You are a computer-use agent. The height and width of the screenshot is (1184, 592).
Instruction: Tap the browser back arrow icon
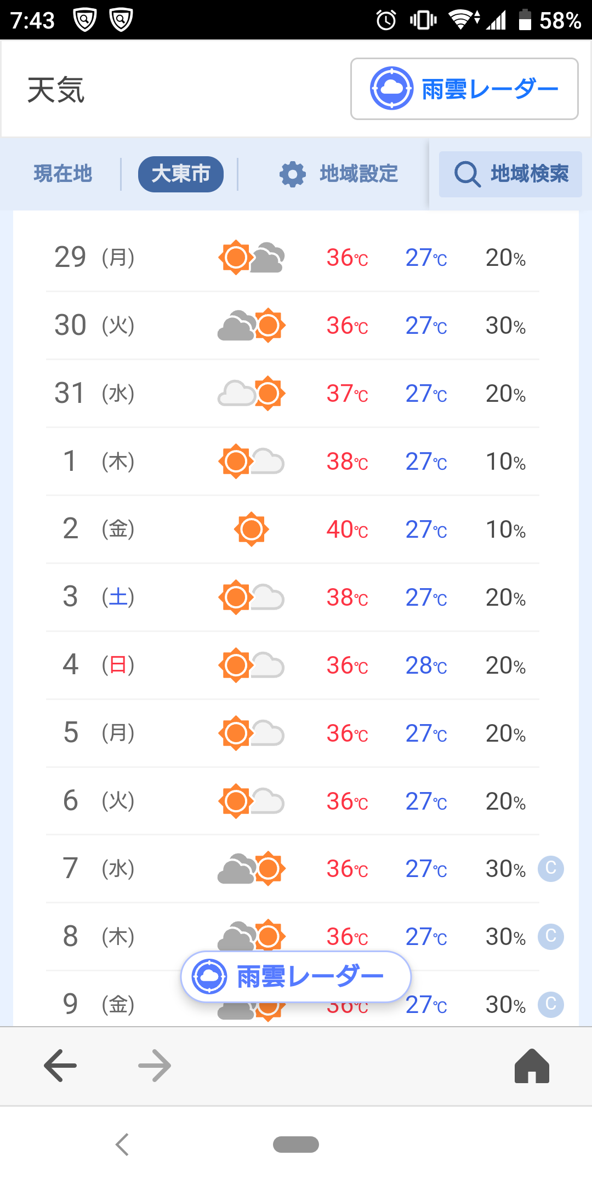click(x=60, y=1065)
